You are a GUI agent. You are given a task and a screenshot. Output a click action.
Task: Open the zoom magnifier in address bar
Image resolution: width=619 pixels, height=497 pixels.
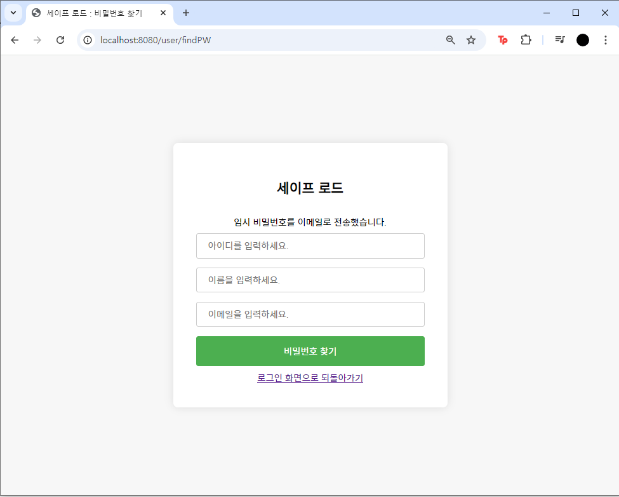click(450, 40)
